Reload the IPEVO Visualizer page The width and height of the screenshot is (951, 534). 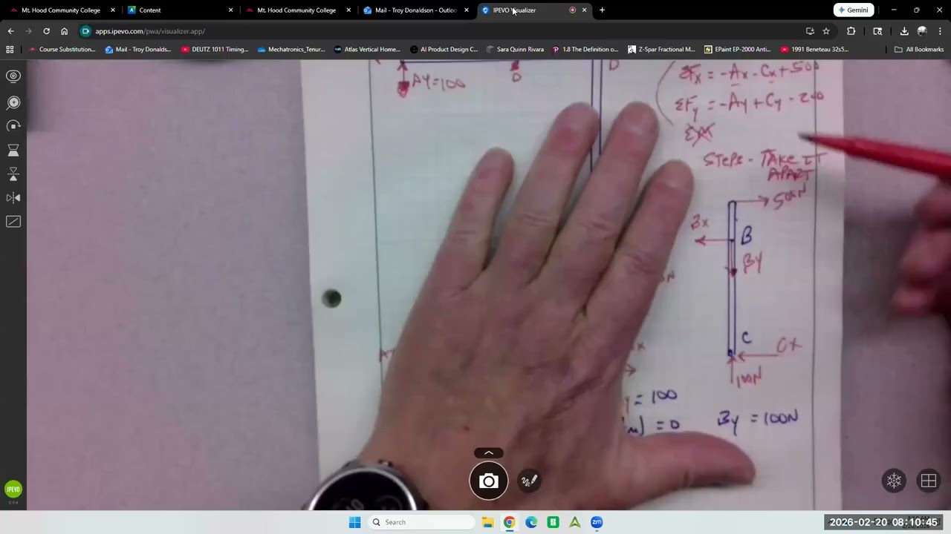(x=46, y=31)
